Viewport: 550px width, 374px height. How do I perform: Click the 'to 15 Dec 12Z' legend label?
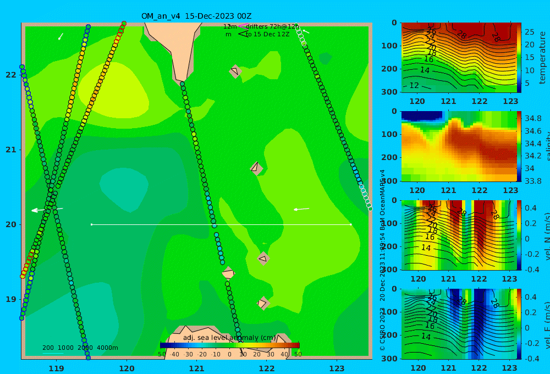(x=267, y=35)
